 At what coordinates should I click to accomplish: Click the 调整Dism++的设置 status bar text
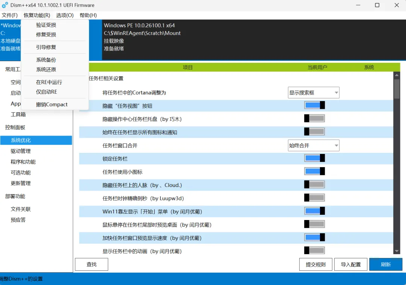[21, 279]
